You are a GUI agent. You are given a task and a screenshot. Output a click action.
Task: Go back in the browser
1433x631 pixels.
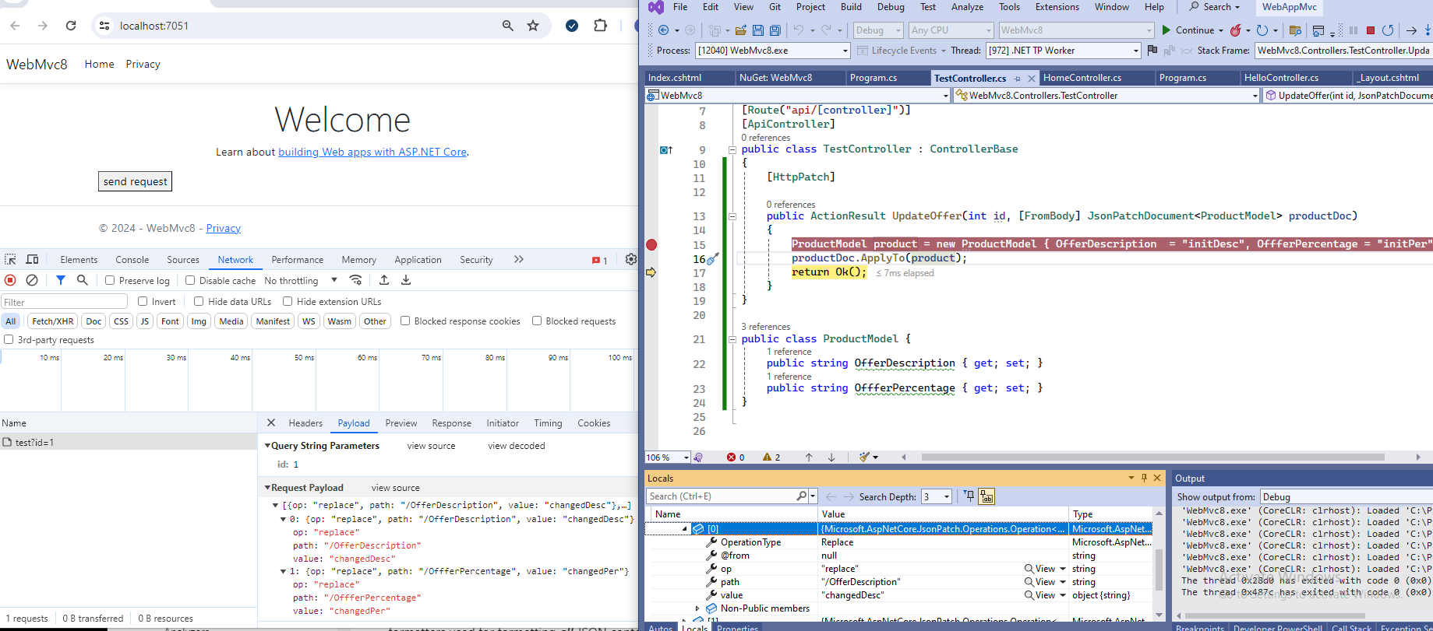coord(15,26)
